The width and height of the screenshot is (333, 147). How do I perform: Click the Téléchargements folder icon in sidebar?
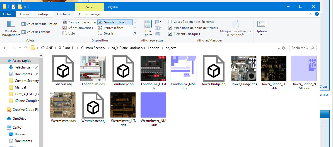[x=11, y=67]
